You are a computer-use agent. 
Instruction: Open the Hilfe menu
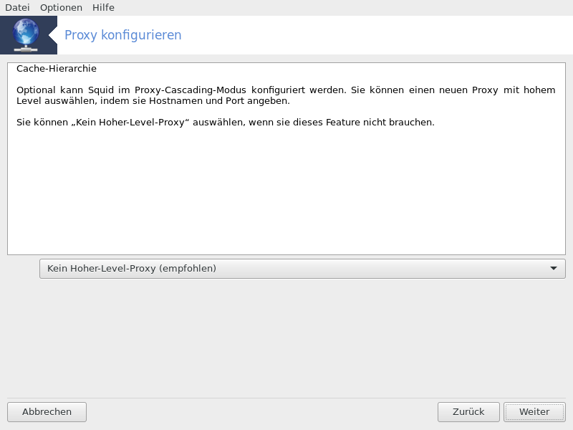click(103, 7)
